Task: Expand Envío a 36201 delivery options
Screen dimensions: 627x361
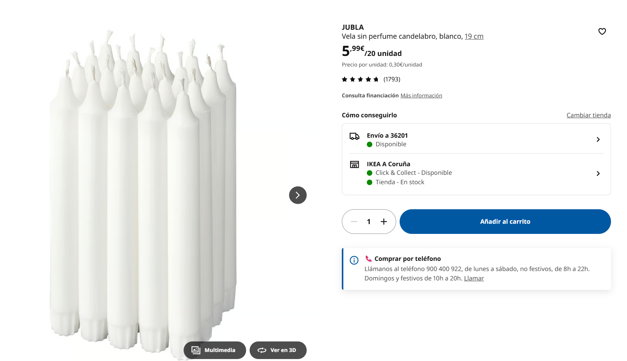Action: coord(598,140)
